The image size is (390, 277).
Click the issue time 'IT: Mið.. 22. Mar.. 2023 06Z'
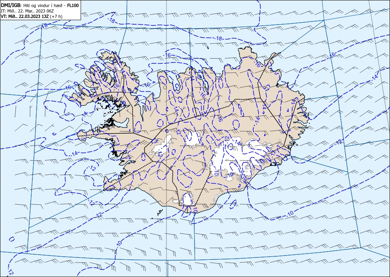[x=27, y=11]
